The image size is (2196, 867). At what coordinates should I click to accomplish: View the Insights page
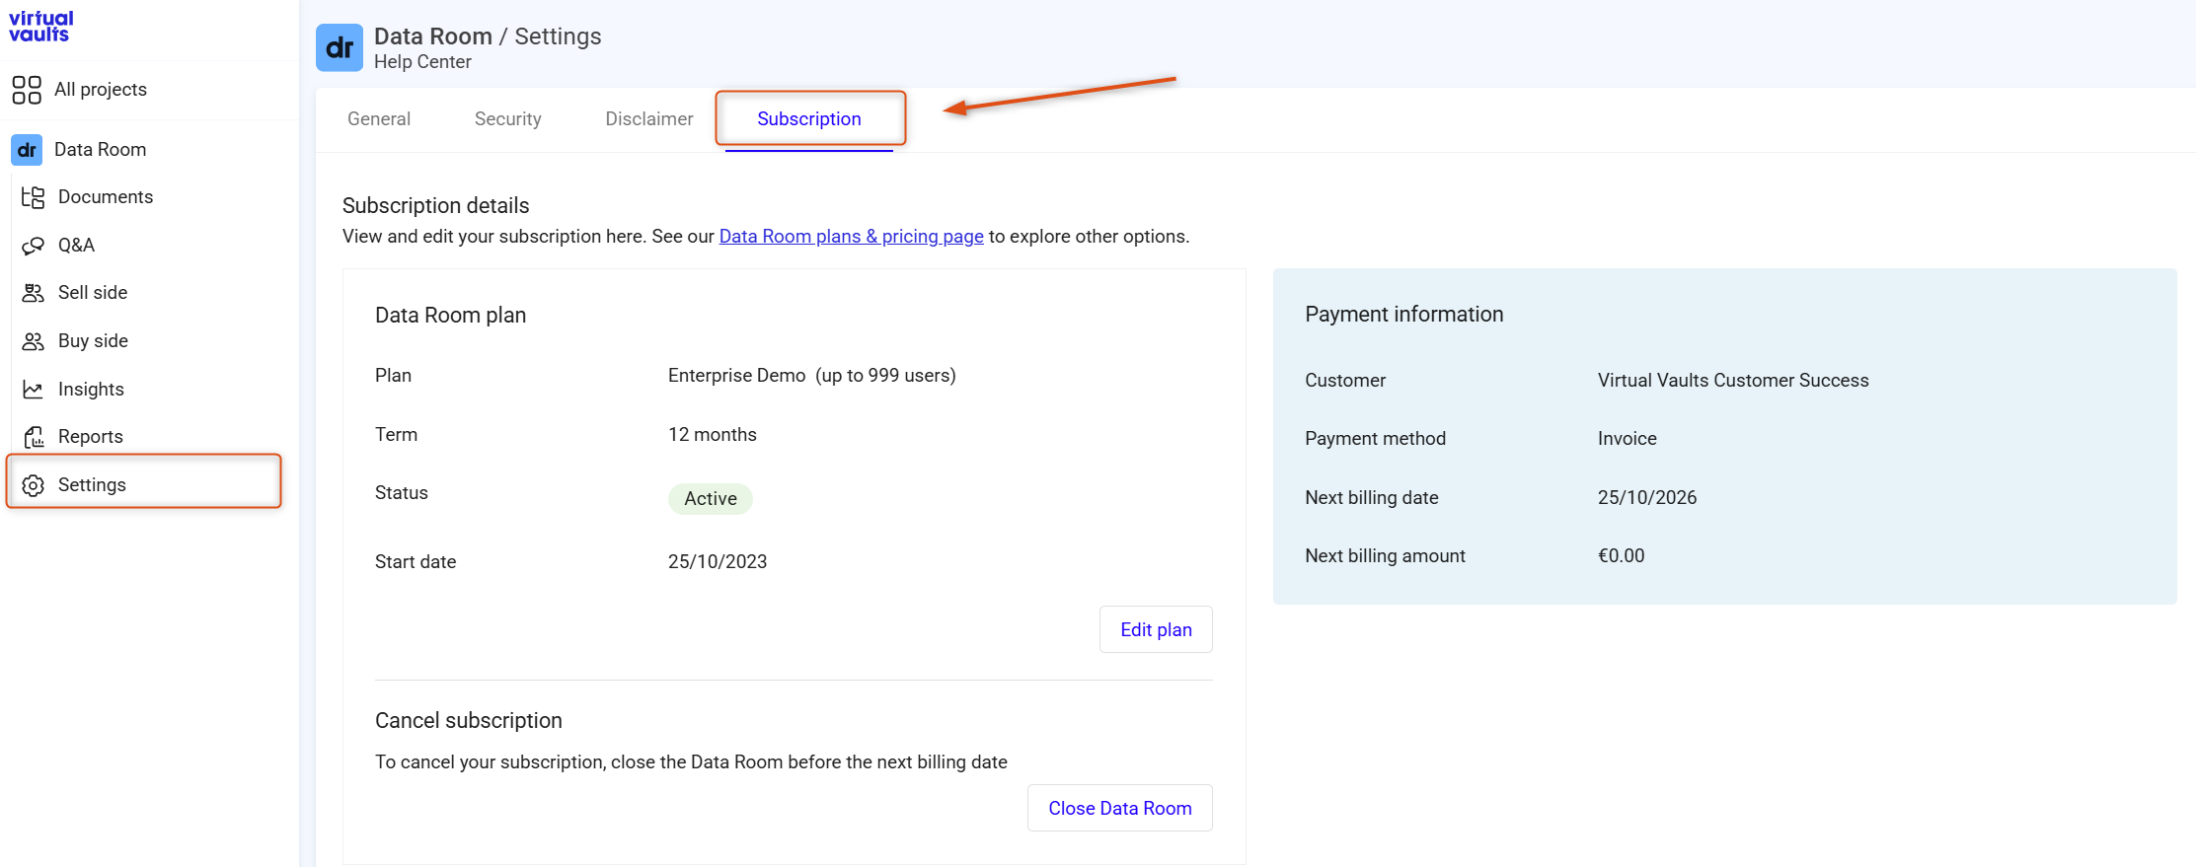pos(91,390)
